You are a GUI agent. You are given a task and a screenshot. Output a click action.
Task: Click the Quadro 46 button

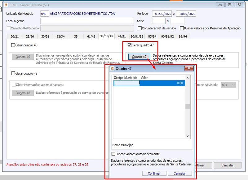point(23,57)
